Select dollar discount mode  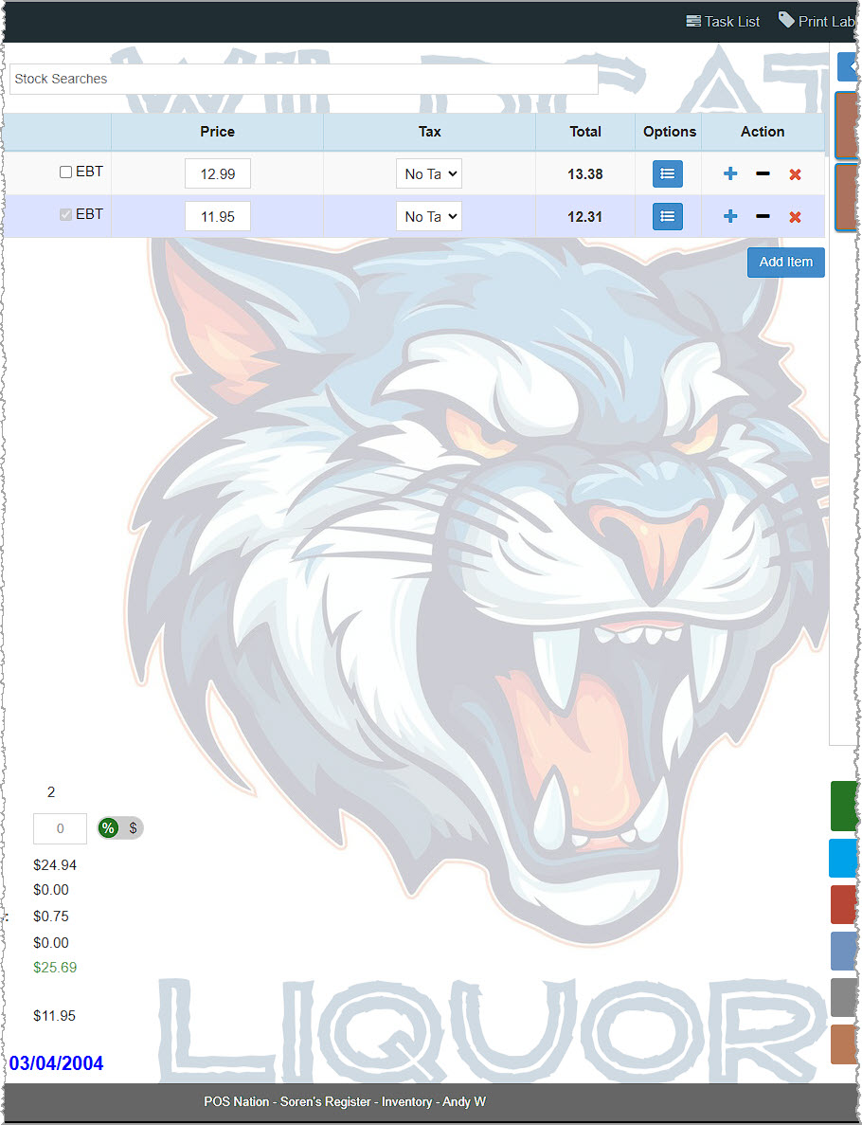click(133, 827)
